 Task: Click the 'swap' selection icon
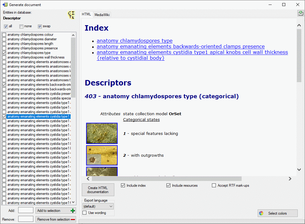pyautogui.click(x=40, y=26)
